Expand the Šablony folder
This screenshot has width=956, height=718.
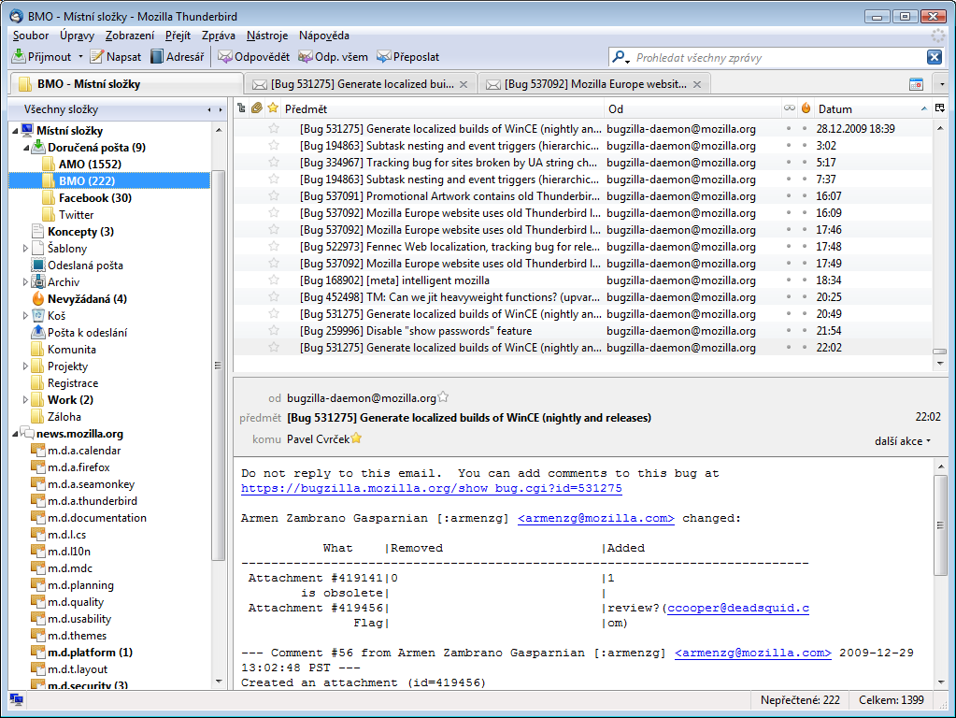[x=26, y=249]
